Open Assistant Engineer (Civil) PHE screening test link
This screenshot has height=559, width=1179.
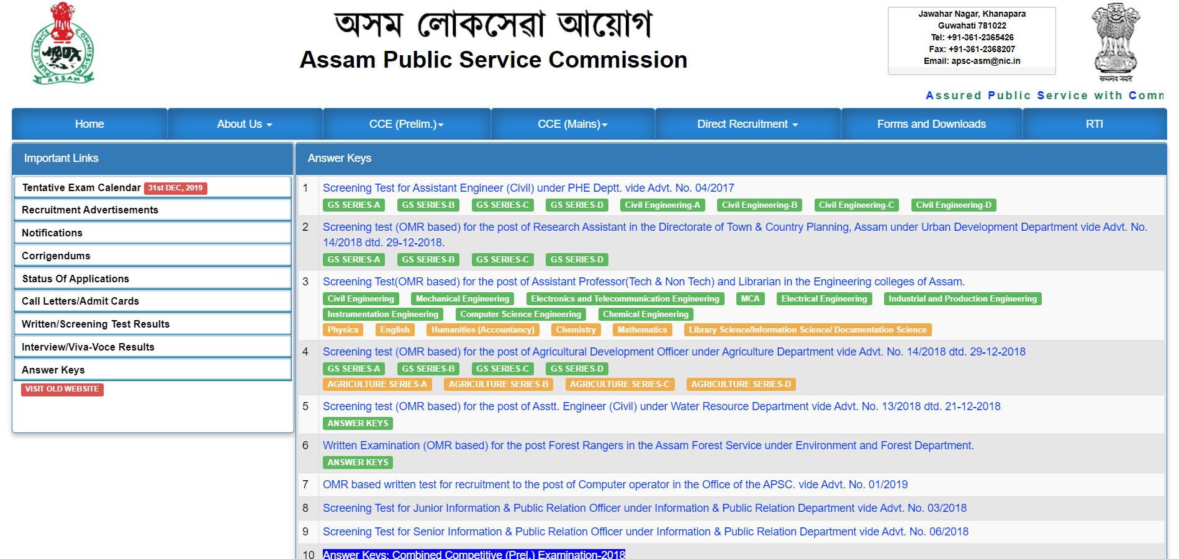click(x=528, y=188)
